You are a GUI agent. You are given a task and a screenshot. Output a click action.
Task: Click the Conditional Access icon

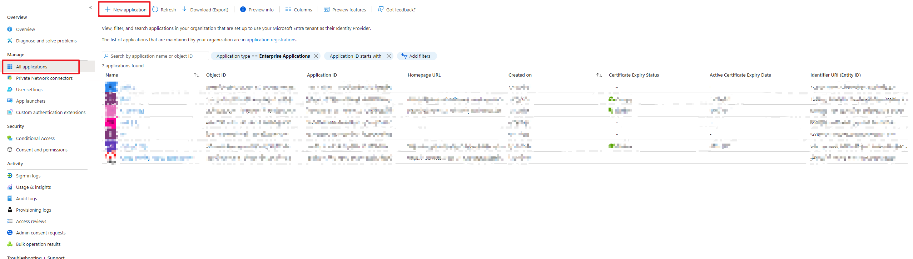coord(10,138)
